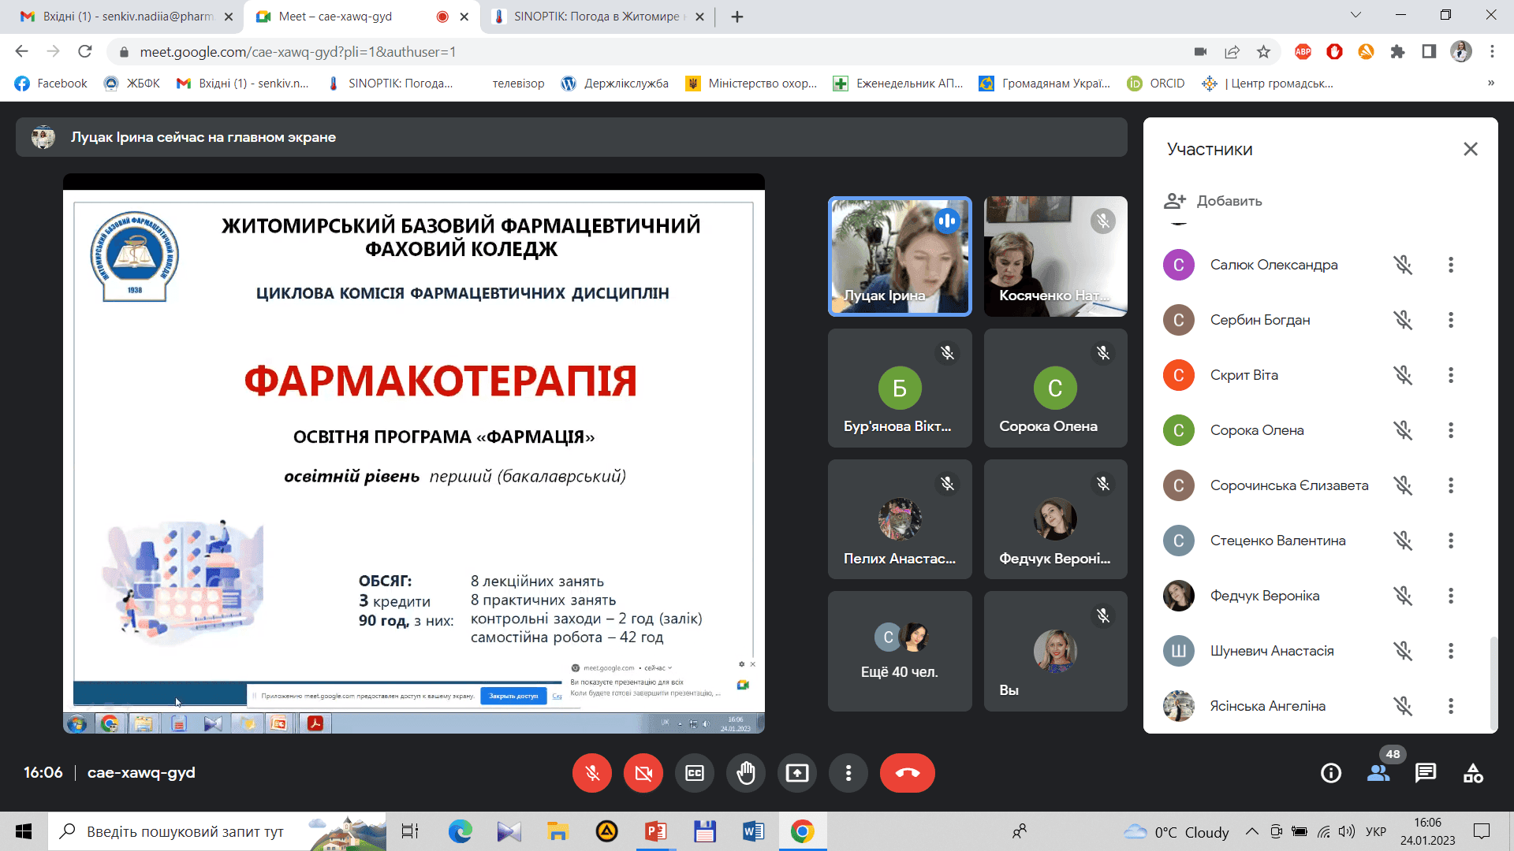Select Луцак Ірина video tile
This screenshot has height=851, width=1514.
[900, 256]
